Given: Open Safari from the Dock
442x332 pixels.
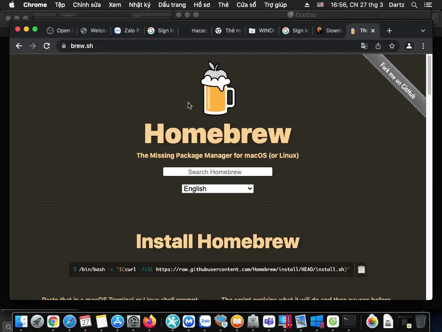Looking at the screenshot, I should (x=69, y=321).
